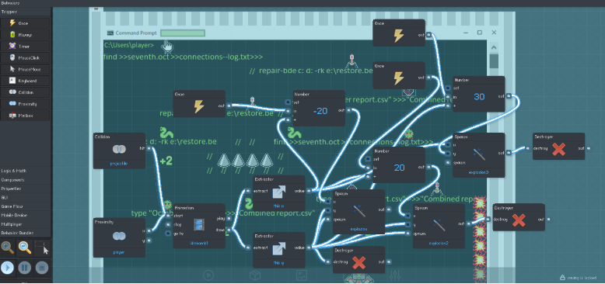Expand the Components category
605x284 pixels.
coord(25,180)
